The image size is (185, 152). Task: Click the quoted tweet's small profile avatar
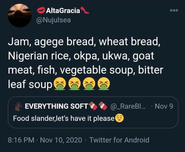click(17, 106)
